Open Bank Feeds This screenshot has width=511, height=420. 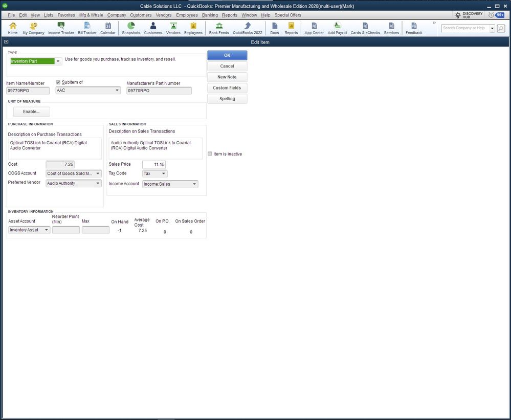pyautogui.click(x=219, y=28)
